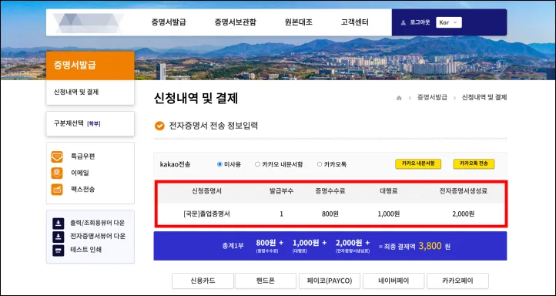Pay with 핸드폰 button
This screenshot has height=296, width=556.
(x=266, y=281)
